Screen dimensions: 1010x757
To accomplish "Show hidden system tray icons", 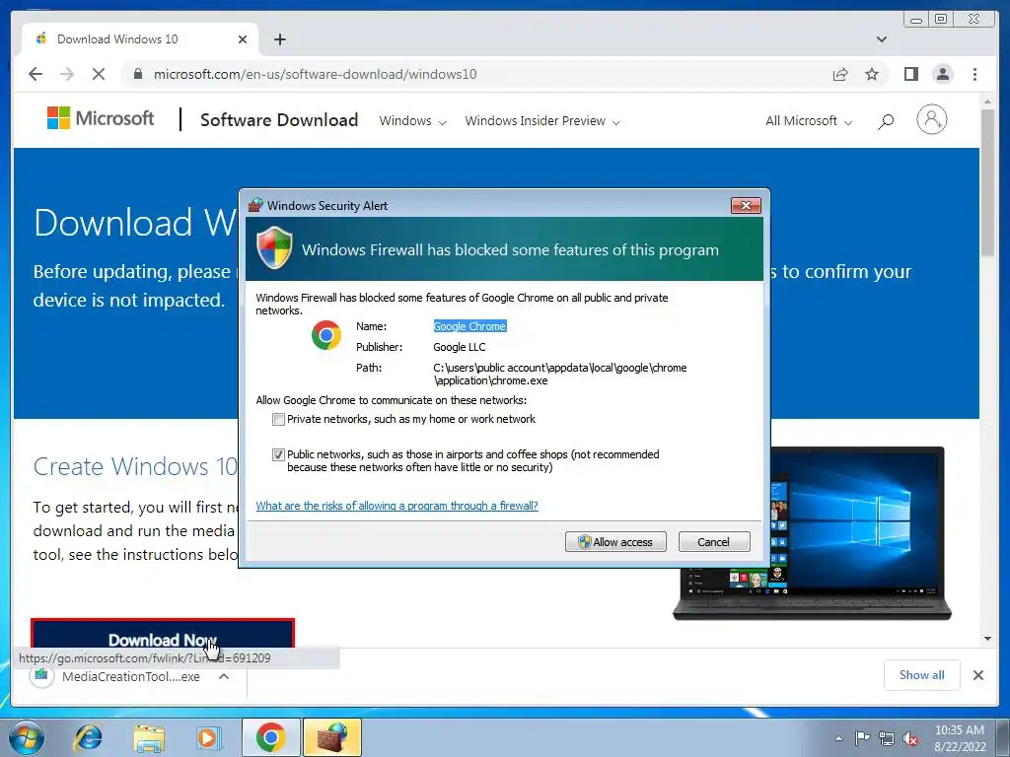I will click(x=838, y=739).
